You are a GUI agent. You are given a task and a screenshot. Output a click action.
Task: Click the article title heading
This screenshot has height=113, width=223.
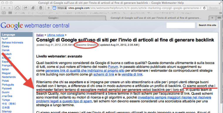(x=125, y=40)
